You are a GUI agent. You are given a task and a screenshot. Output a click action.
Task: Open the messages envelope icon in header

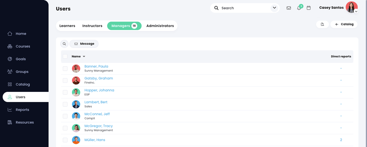(289, 8)
